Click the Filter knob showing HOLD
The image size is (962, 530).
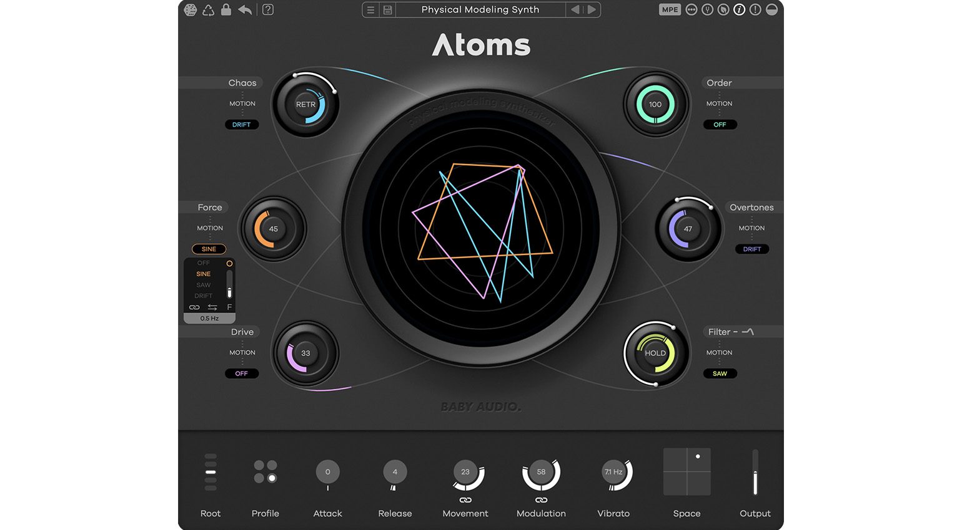(655, 353)
